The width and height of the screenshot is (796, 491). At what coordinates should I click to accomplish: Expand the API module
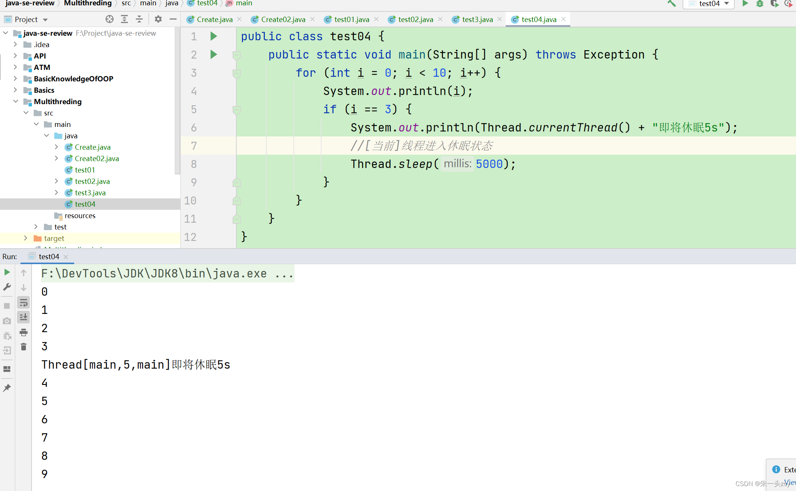15,56
